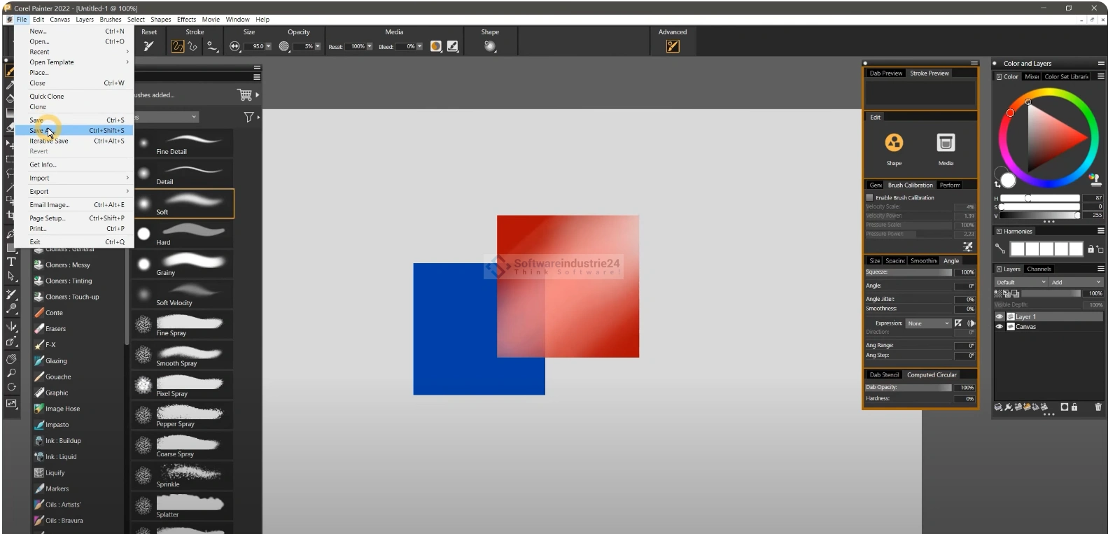Select the Straight Line Strokes icon
This screenshot has height=534, width=1108.
click(x=192, y=46)
